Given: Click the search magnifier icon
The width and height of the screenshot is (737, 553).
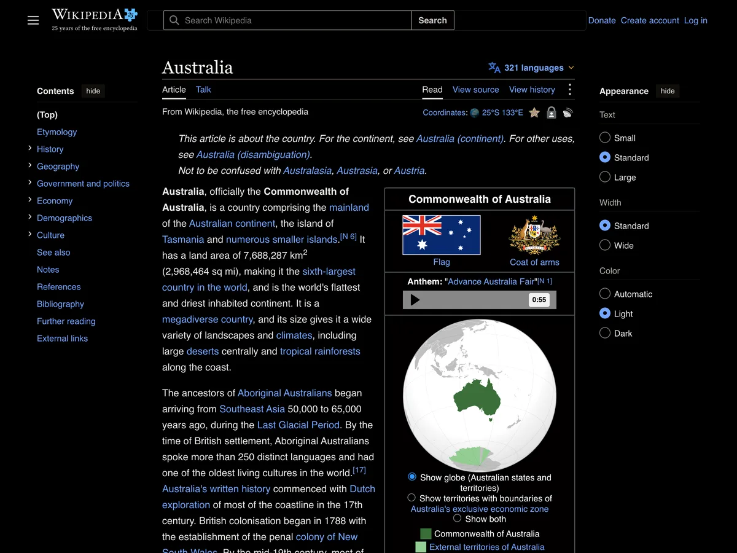Looking at the screenshot, I should pyautogui.click(x=174, y=20).
